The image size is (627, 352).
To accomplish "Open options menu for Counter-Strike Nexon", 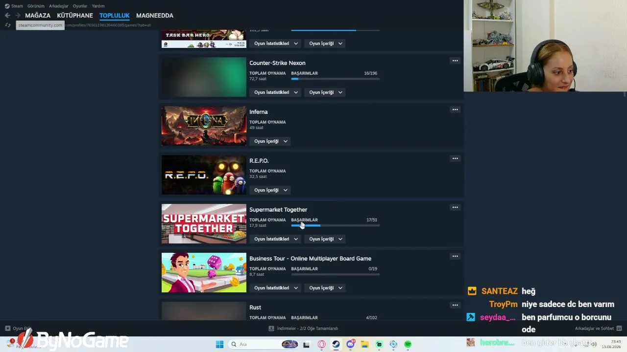I will pos(455,61).
